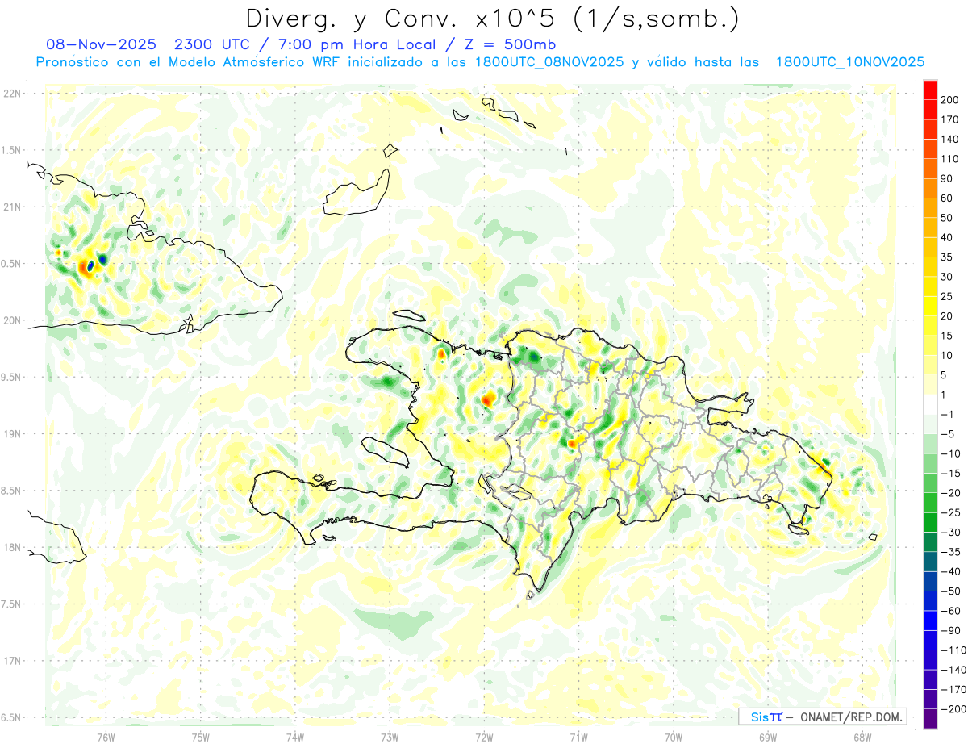Click the -35 value on the color scale

coord(949,552)
